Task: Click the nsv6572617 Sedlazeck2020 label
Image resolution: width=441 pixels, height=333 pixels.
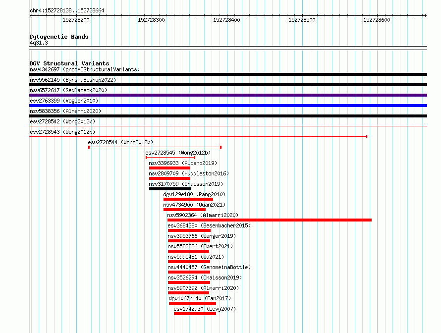Action: click(x=68, y=90)
